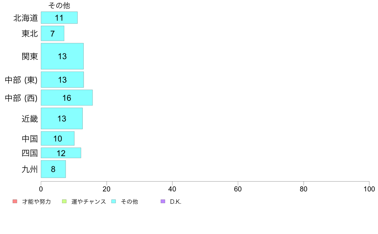
Task: Click the red 才能や努力 legend swatch
Action: (15, 201)
